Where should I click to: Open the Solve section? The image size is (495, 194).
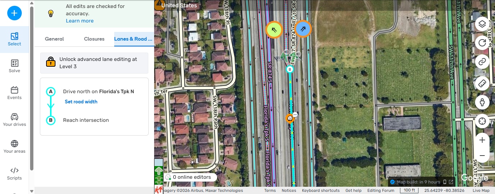click(x=15, y=66)
